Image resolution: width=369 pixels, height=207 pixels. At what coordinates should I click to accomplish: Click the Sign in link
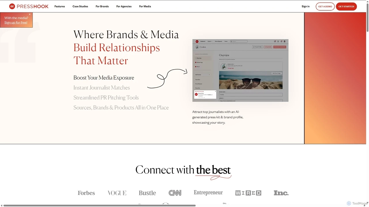(x=306, y=6)
